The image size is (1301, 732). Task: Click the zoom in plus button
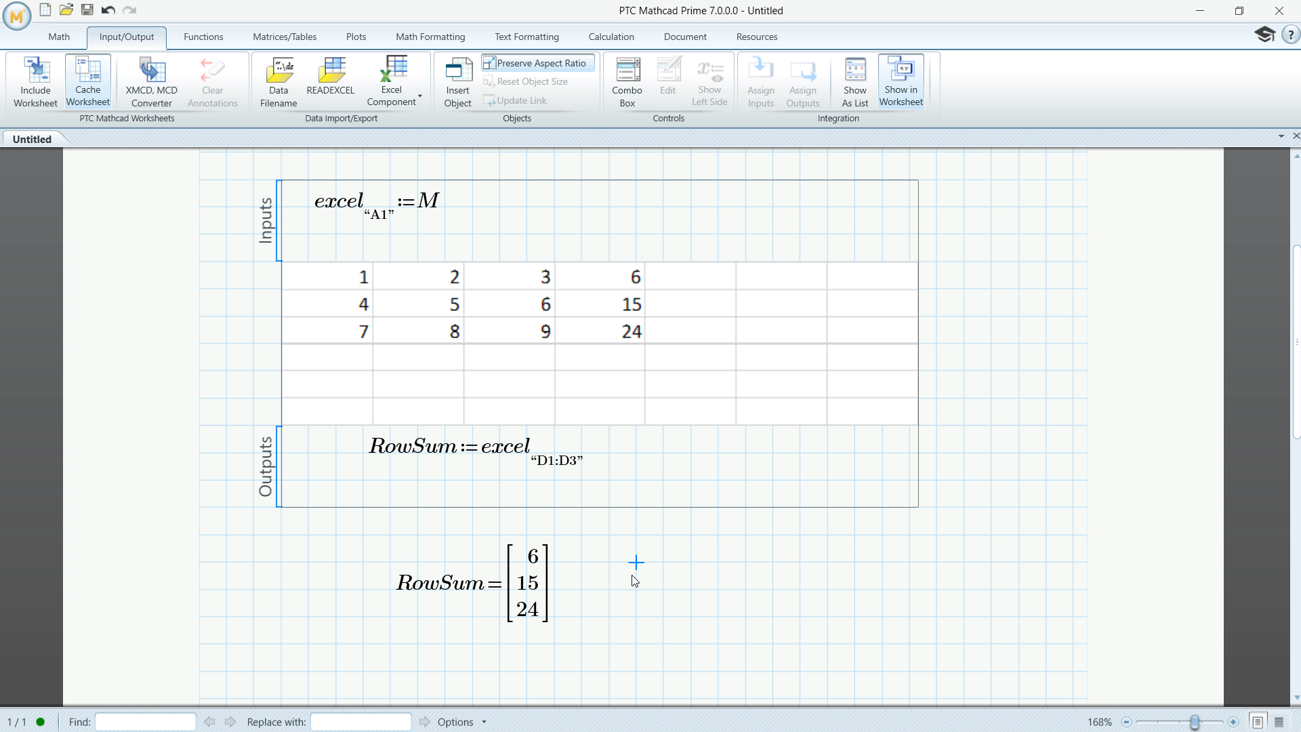pos(1233,722)
